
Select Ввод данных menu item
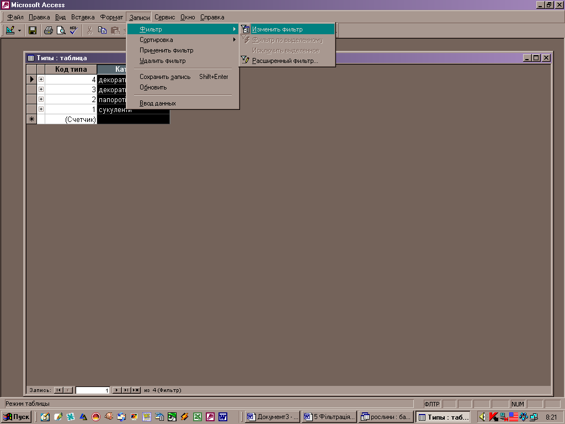click(183, 103)
